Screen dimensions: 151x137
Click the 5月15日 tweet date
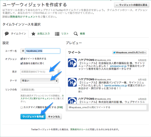pos(142,80)
